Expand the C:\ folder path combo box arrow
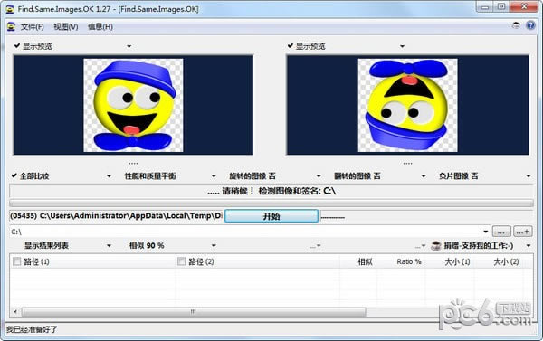Screen dimensions: 543x341 (485, 232)
